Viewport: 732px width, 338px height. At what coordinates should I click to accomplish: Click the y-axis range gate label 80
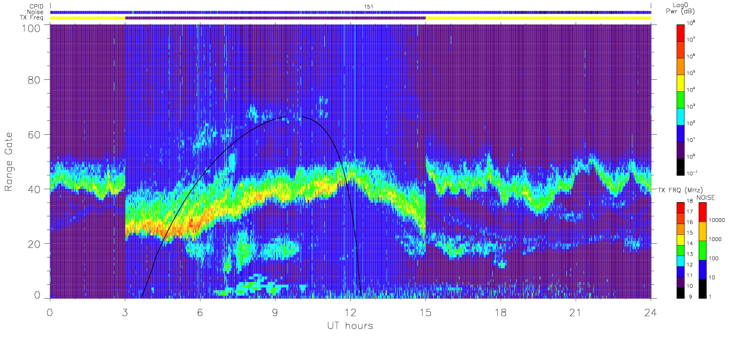click(33, 79)
